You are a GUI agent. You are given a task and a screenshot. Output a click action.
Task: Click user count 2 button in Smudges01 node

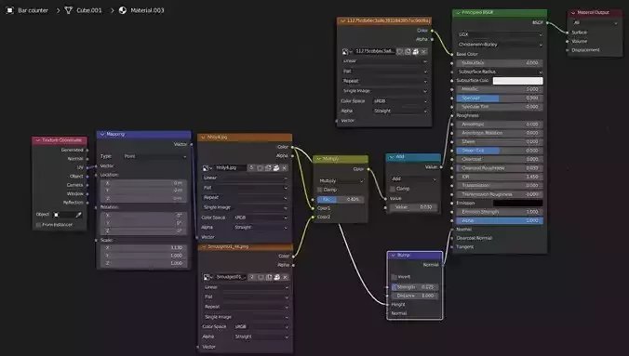252,277
